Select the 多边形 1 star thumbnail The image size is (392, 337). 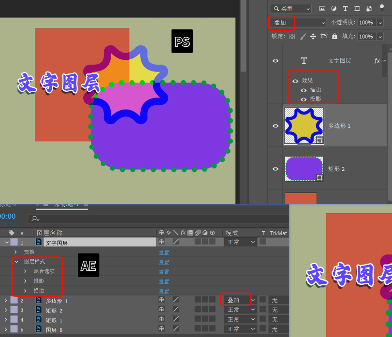click(x=304, y=126)
